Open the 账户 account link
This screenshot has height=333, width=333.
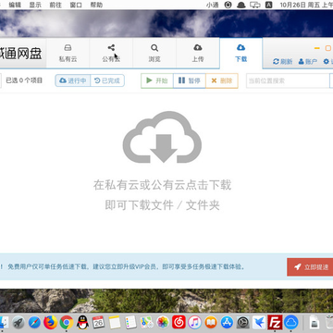click(x=308, y=61)
